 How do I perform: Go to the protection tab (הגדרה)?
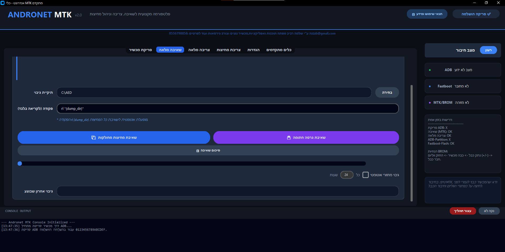[x=253, y=50]
